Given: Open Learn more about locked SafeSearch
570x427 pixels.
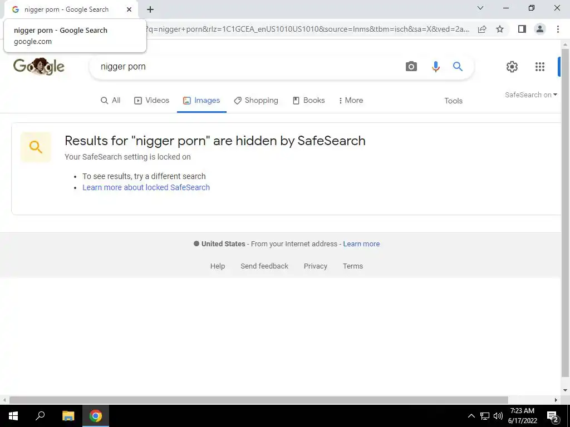Looking at the screenshot, I should [x=146, y=187].
